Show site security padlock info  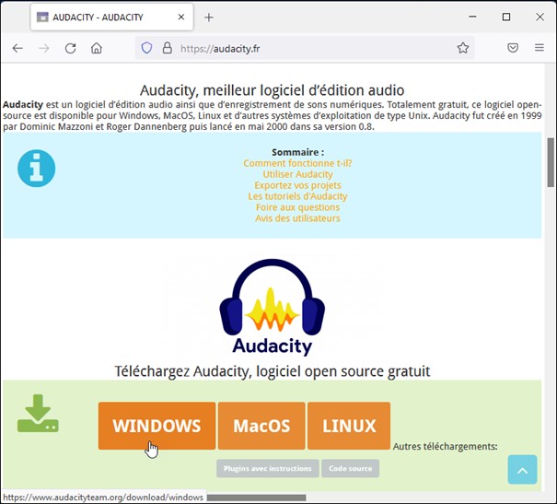(x=168, y=48)
